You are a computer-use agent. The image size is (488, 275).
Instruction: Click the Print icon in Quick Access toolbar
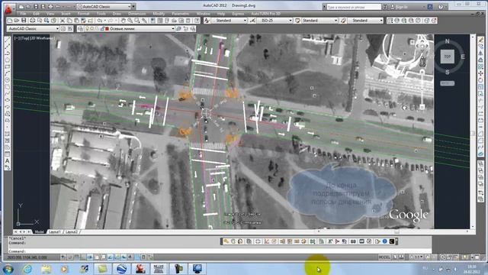tap(50, 7)
